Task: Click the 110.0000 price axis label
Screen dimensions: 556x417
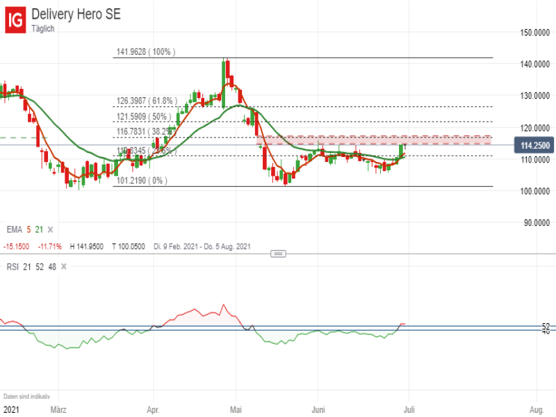Action: pos(534,160)
